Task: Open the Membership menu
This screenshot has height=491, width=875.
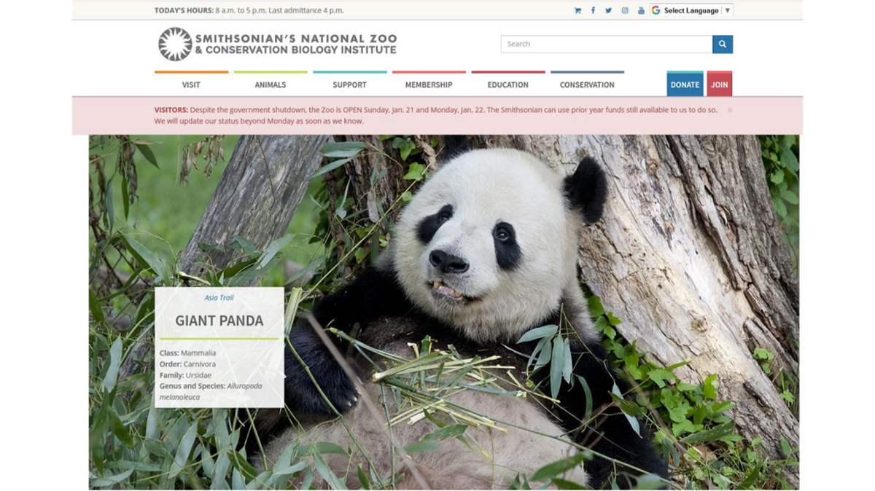Action: coord(429,85)
